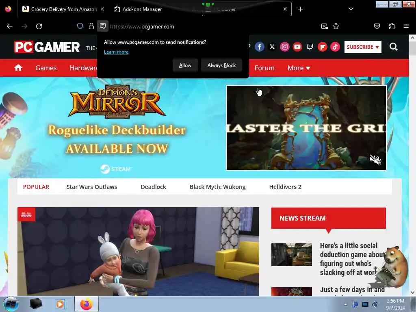Open the media player taskbar icon
Screen dimensions: 416x312
(60, 304)
